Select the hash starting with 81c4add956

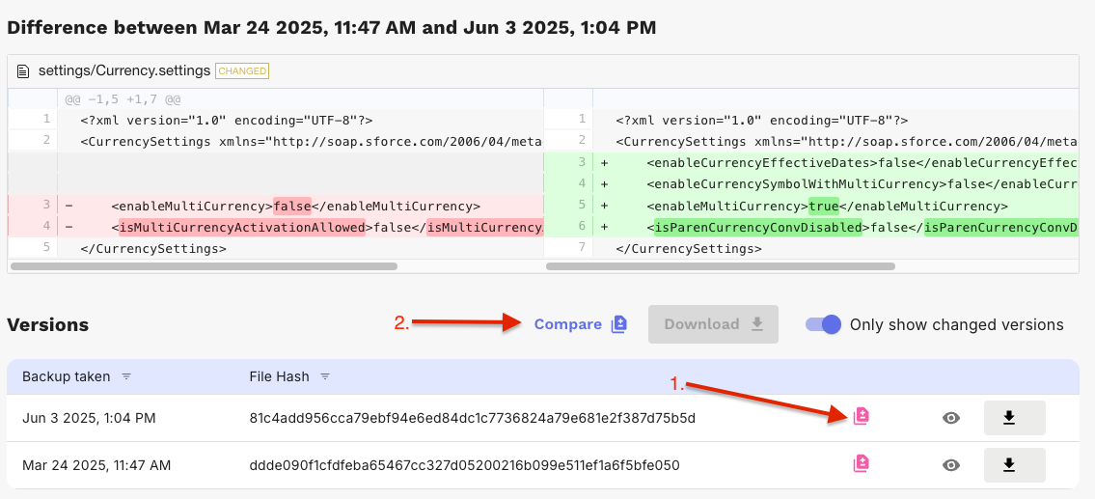click(472, 418)
